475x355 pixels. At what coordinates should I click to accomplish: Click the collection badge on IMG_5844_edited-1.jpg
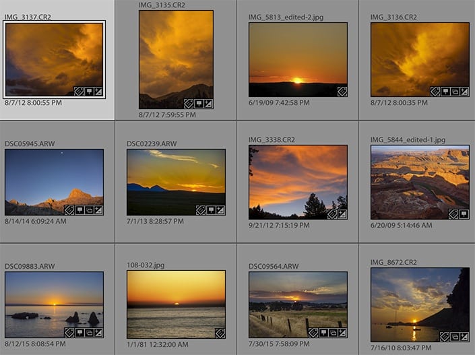tap(464, 214)
